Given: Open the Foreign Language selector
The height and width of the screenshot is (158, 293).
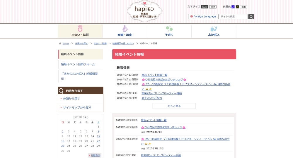Looking at the screenshot, I should [x=203, y=17].
